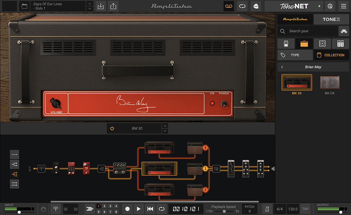Activate LIVE mode from the top toolbar
The image size is (351, 215).
(256, 6)
